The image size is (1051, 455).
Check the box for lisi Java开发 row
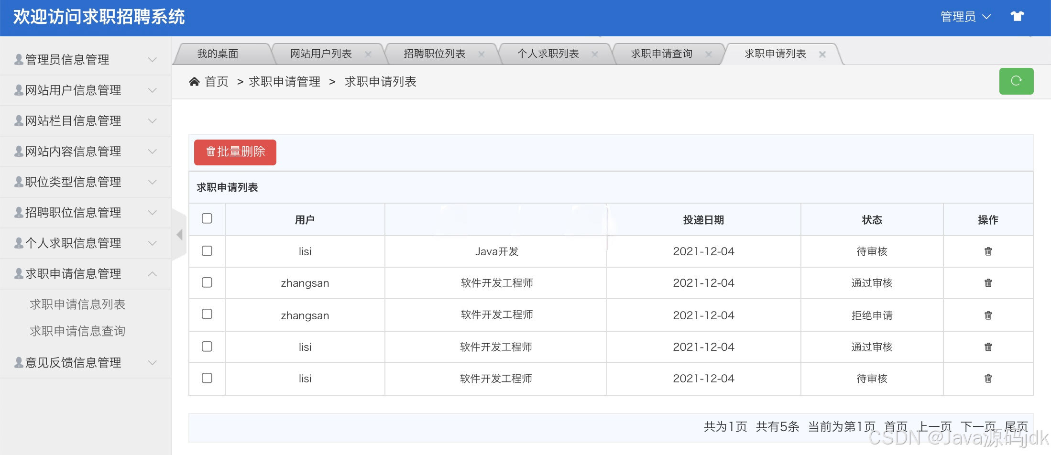[x=207, y=251]
